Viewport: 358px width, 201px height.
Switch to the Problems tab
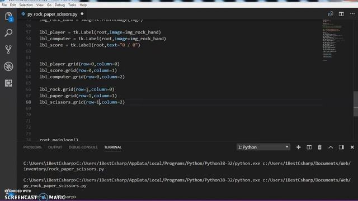point(32,147)
